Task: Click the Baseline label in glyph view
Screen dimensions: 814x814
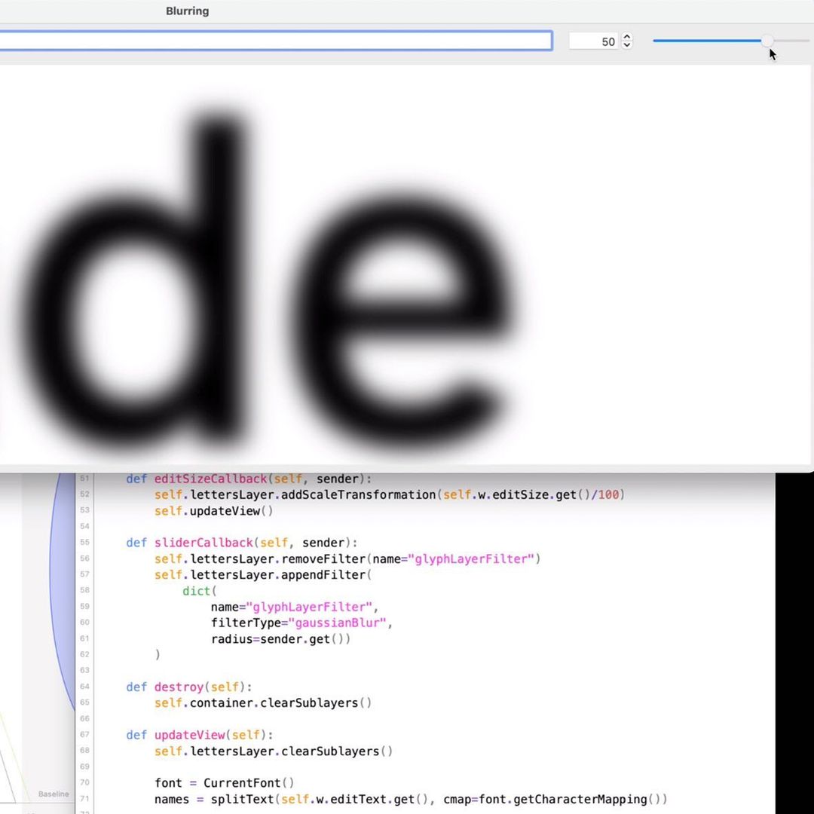Action: click(x=54, y=794)
